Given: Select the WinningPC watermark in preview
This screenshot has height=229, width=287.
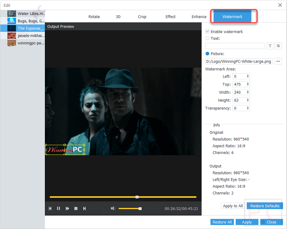Looking at the screenshot, I should pyautogui.click(x=65, y=150).
